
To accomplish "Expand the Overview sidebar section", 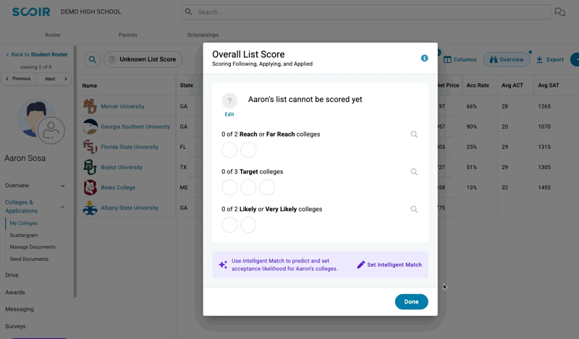I will tap(35, 186).
